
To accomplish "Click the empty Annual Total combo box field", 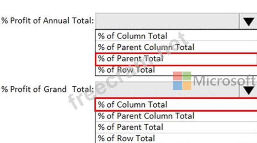I will [167, 21].
